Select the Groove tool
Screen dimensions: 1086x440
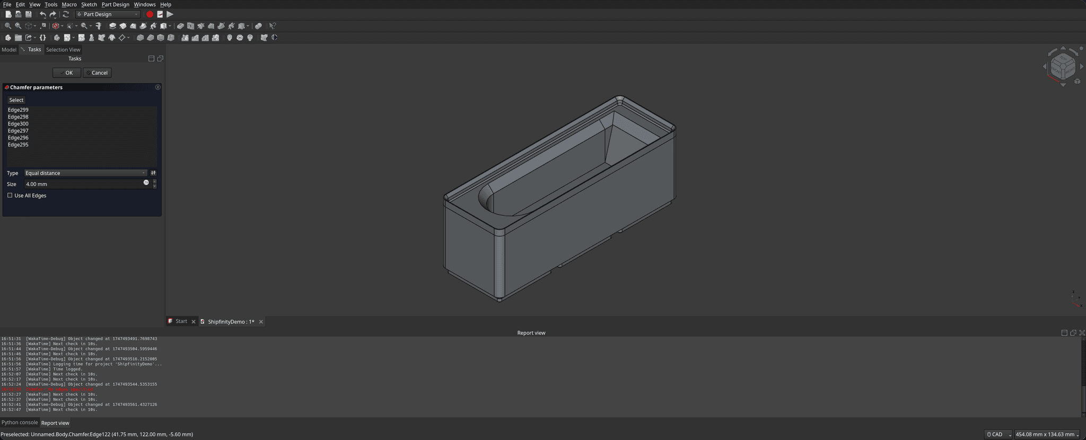click(x=201, y=25)
